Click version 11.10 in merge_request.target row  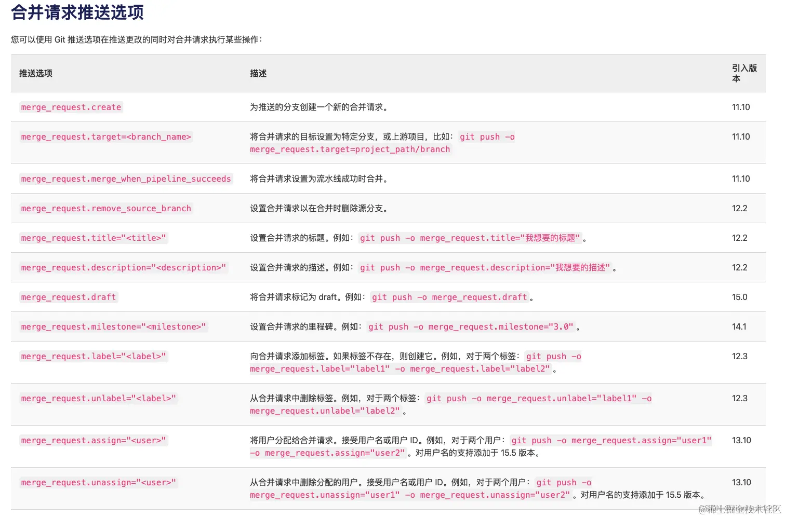click(x=741, y=137)
